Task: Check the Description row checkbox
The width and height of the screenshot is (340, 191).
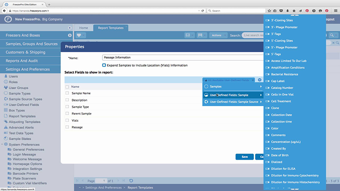Action: coord(67,100)
